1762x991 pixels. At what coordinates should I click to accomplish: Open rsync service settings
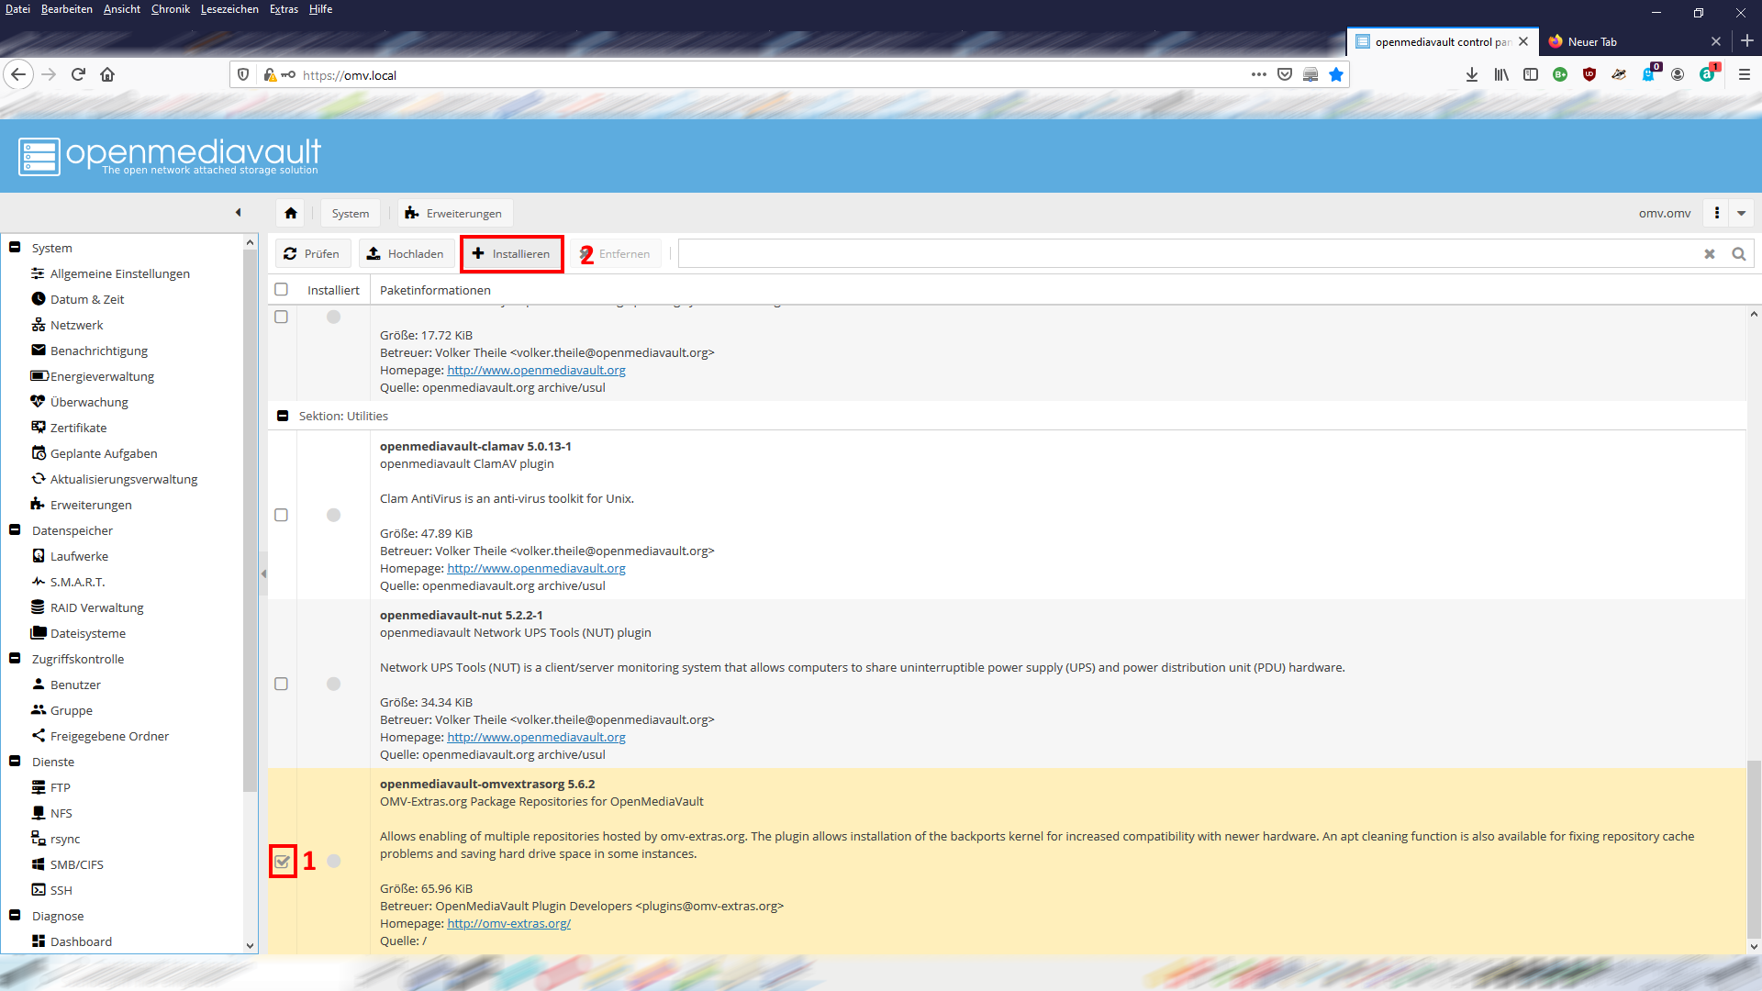tap(64, 839)
